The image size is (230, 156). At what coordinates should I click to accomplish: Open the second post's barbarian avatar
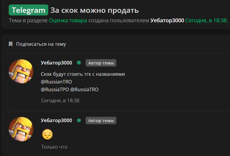pyautogui.click(x=21, y=129)
